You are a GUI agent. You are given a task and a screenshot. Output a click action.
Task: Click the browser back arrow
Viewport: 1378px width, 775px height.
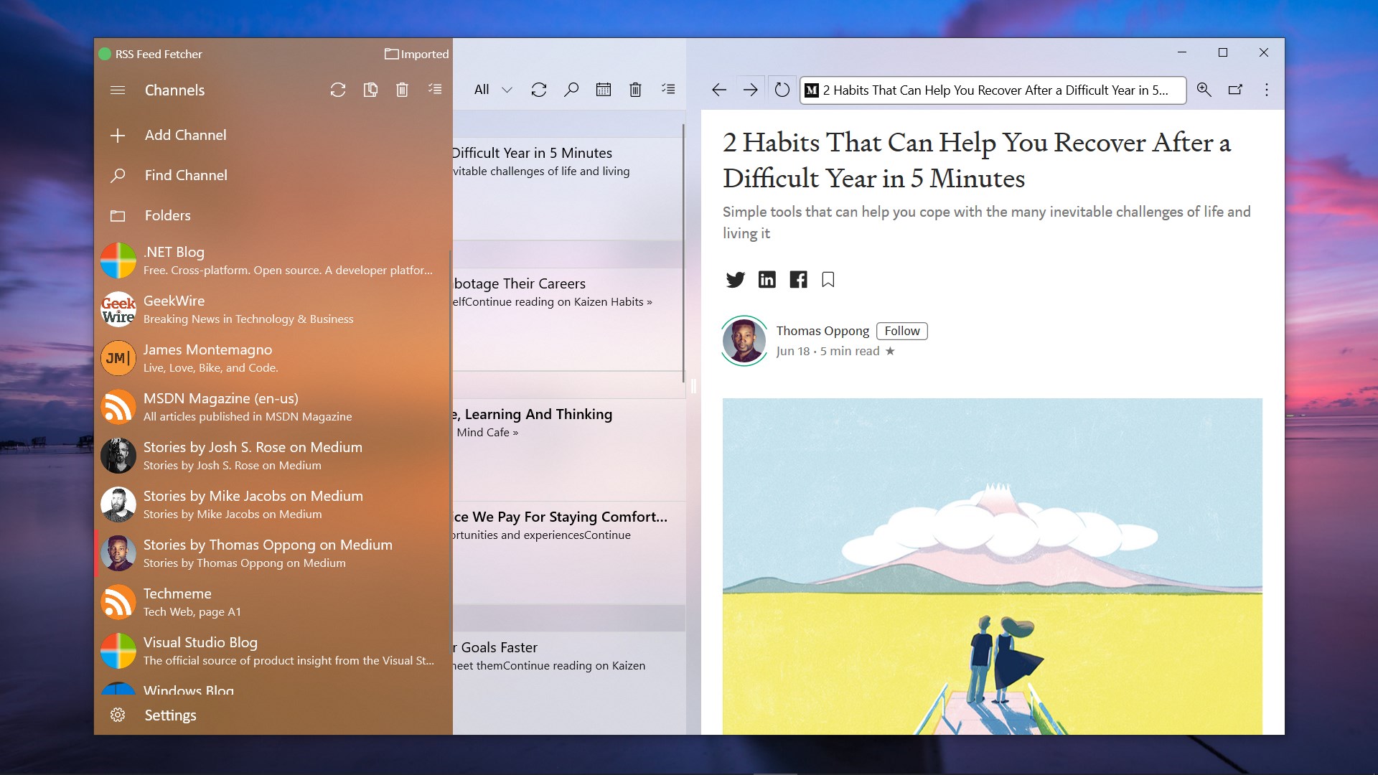point(719,90)
